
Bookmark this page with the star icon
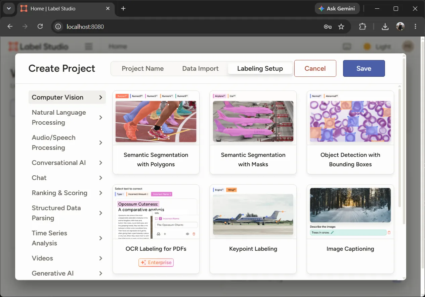[x=341, y=26]
